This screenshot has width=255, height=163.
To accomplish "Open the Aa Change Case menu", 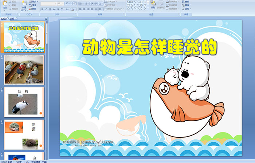I will click(67, 9).
